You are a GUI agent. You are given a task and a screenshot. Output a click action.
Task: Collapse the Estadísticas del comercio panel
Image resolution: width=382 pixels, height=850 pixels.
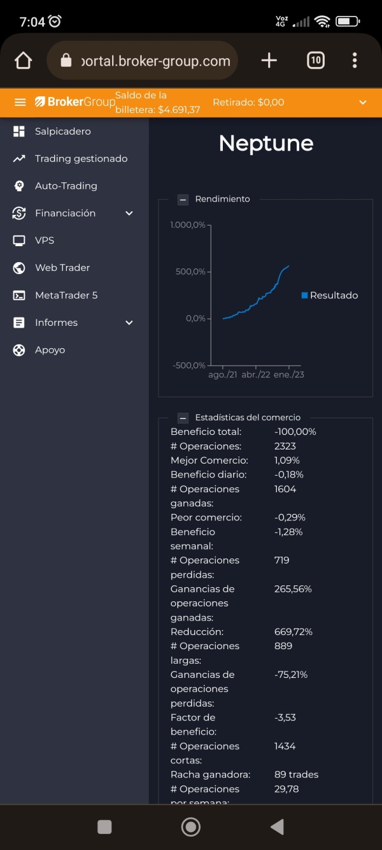[183, 418]
